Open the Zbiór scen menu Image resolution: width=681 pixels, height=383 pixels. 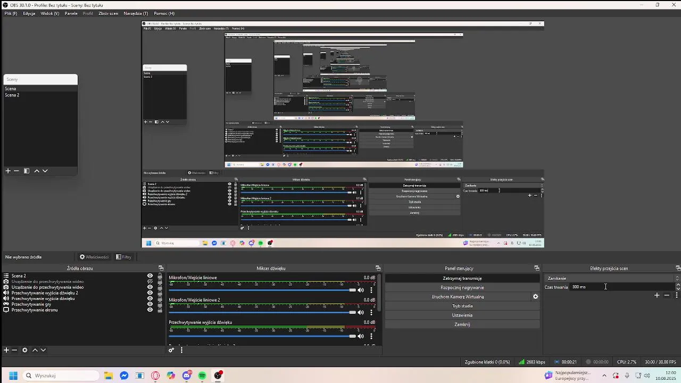point(108,13)
